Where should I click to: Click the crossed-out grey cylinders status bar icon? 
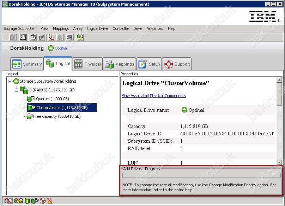tap(8, 201)
